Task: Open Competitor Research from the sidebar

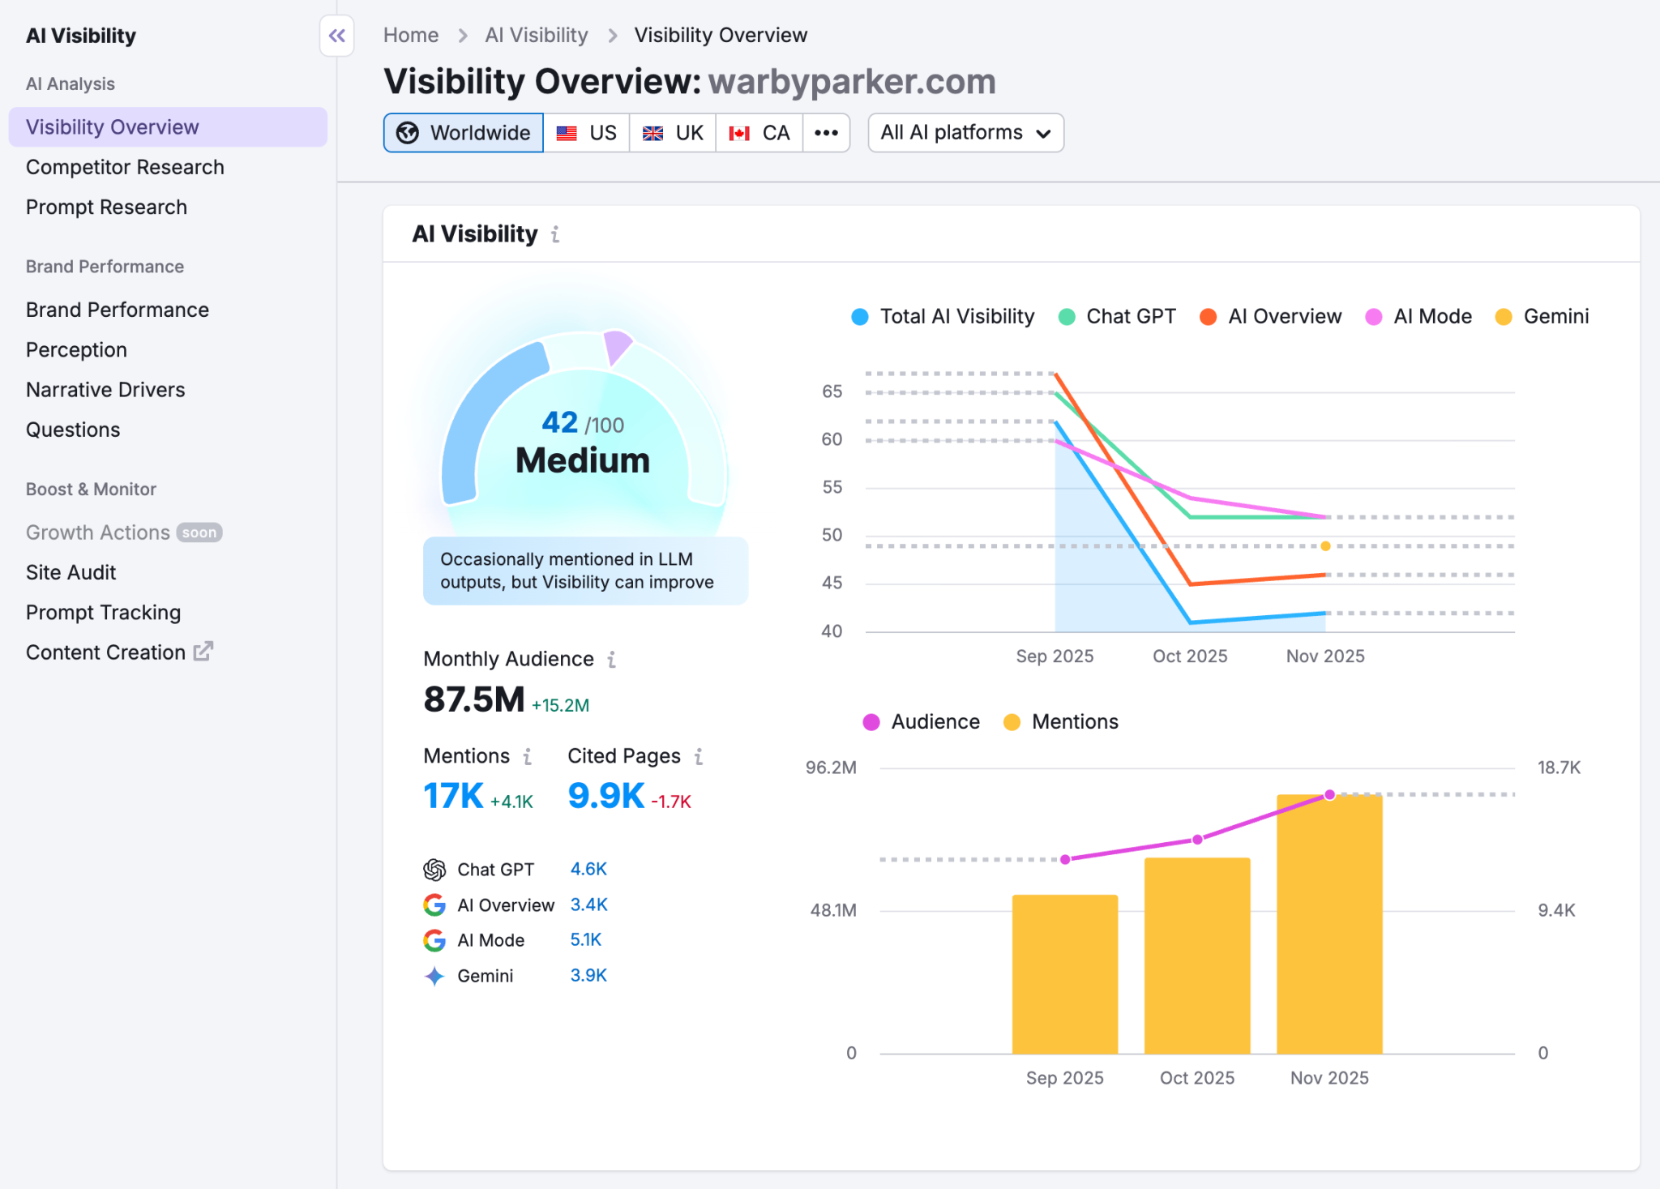Action: (125, 167)
